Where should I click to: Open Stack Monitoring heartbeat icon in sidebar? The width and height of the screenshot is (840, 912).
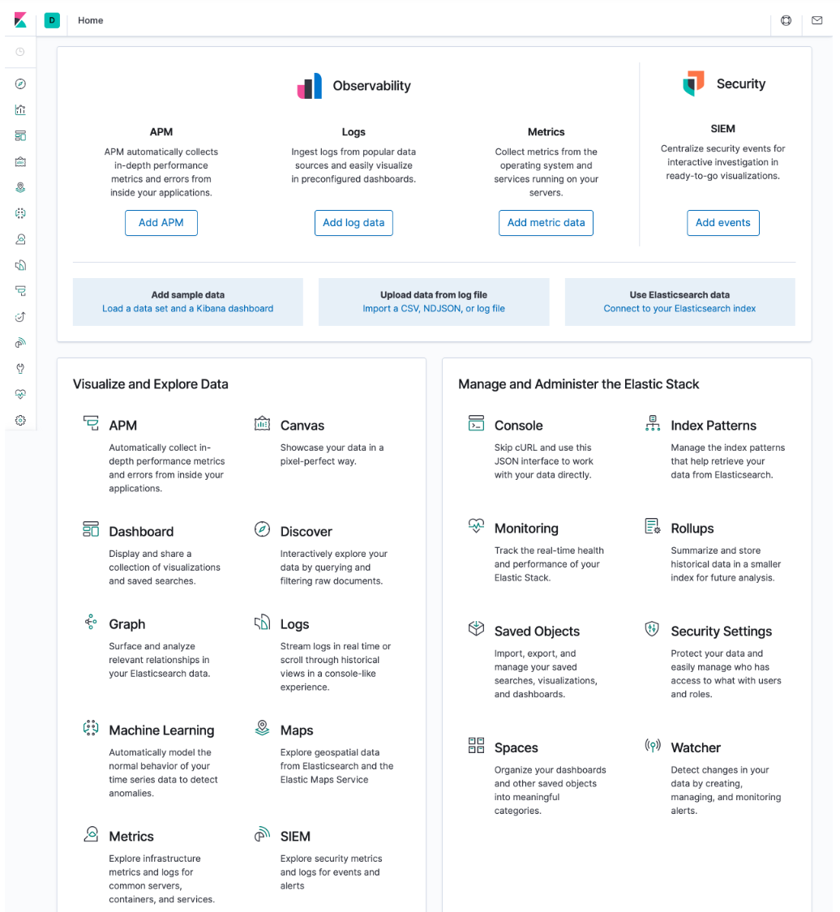pyautogui.click(x=20, y=394)
